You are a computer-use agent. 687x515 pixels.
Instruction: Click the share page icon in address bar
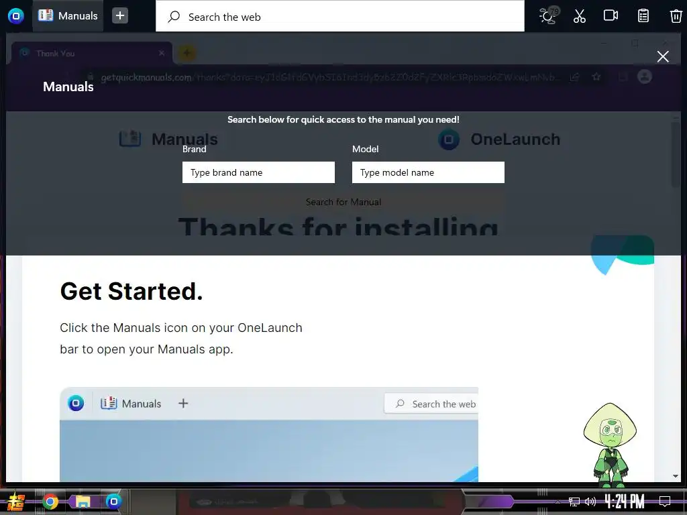tap(574, 77)
